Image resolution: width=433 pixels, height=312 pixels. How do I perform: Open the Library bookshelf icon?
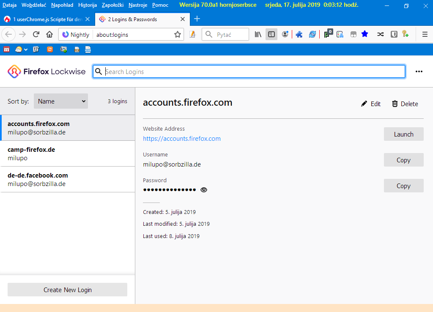click(258, 35)
